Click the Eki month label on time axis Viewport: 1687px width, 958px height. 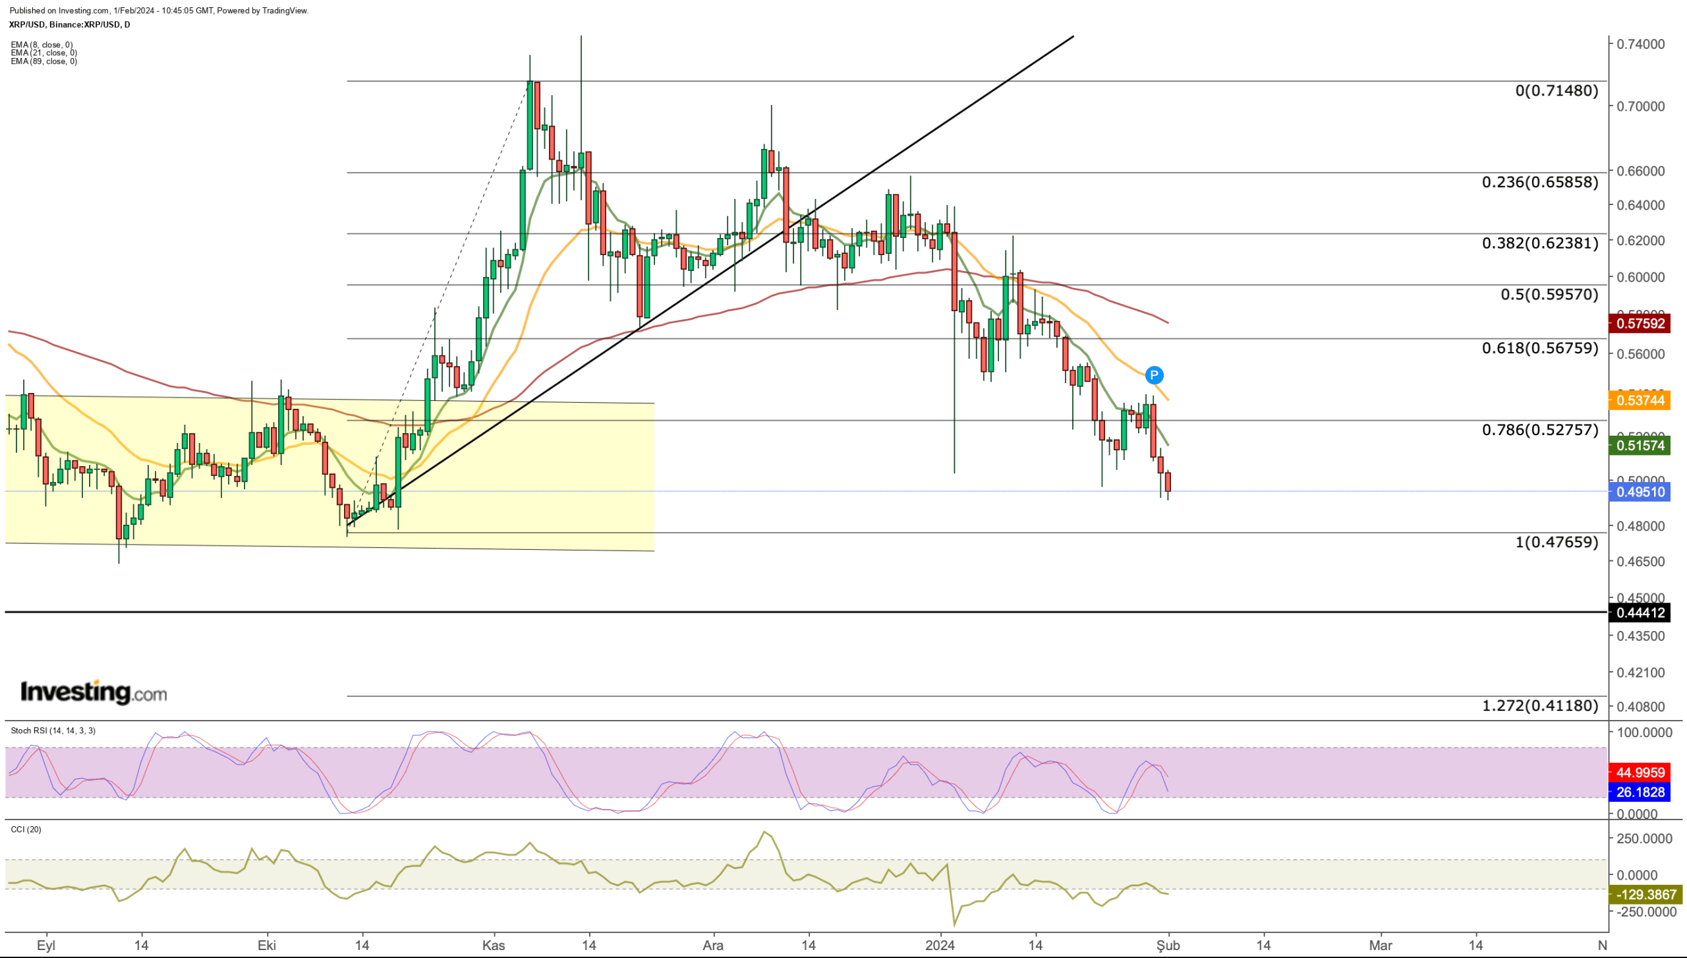(266, 945)
